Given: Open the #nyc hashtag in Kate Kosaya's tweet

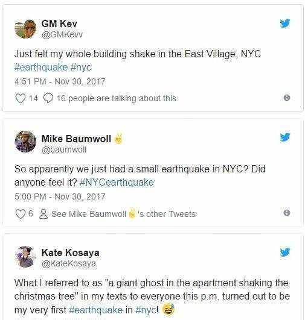Looking at the screenshot, I should (146, 310).
